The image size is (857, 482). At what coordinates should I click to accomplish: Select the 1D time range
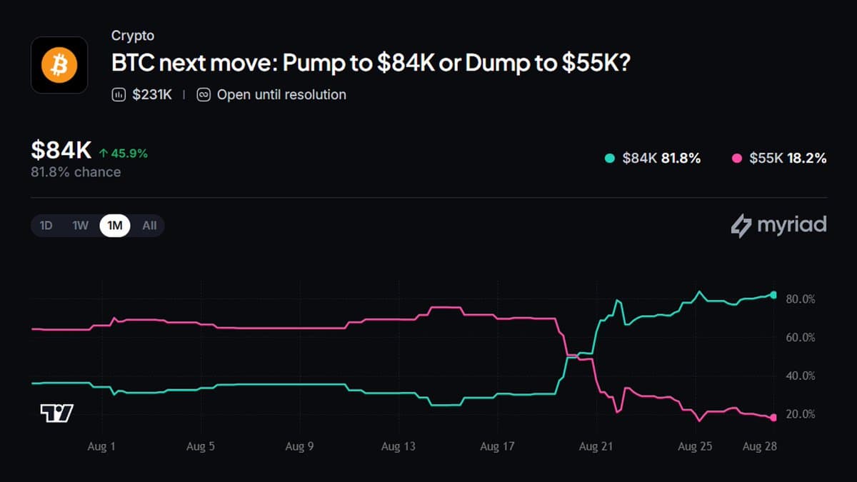tap(46, 226)
